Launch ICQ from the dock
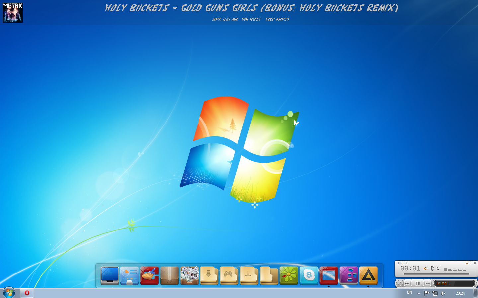 coord(289,275)
